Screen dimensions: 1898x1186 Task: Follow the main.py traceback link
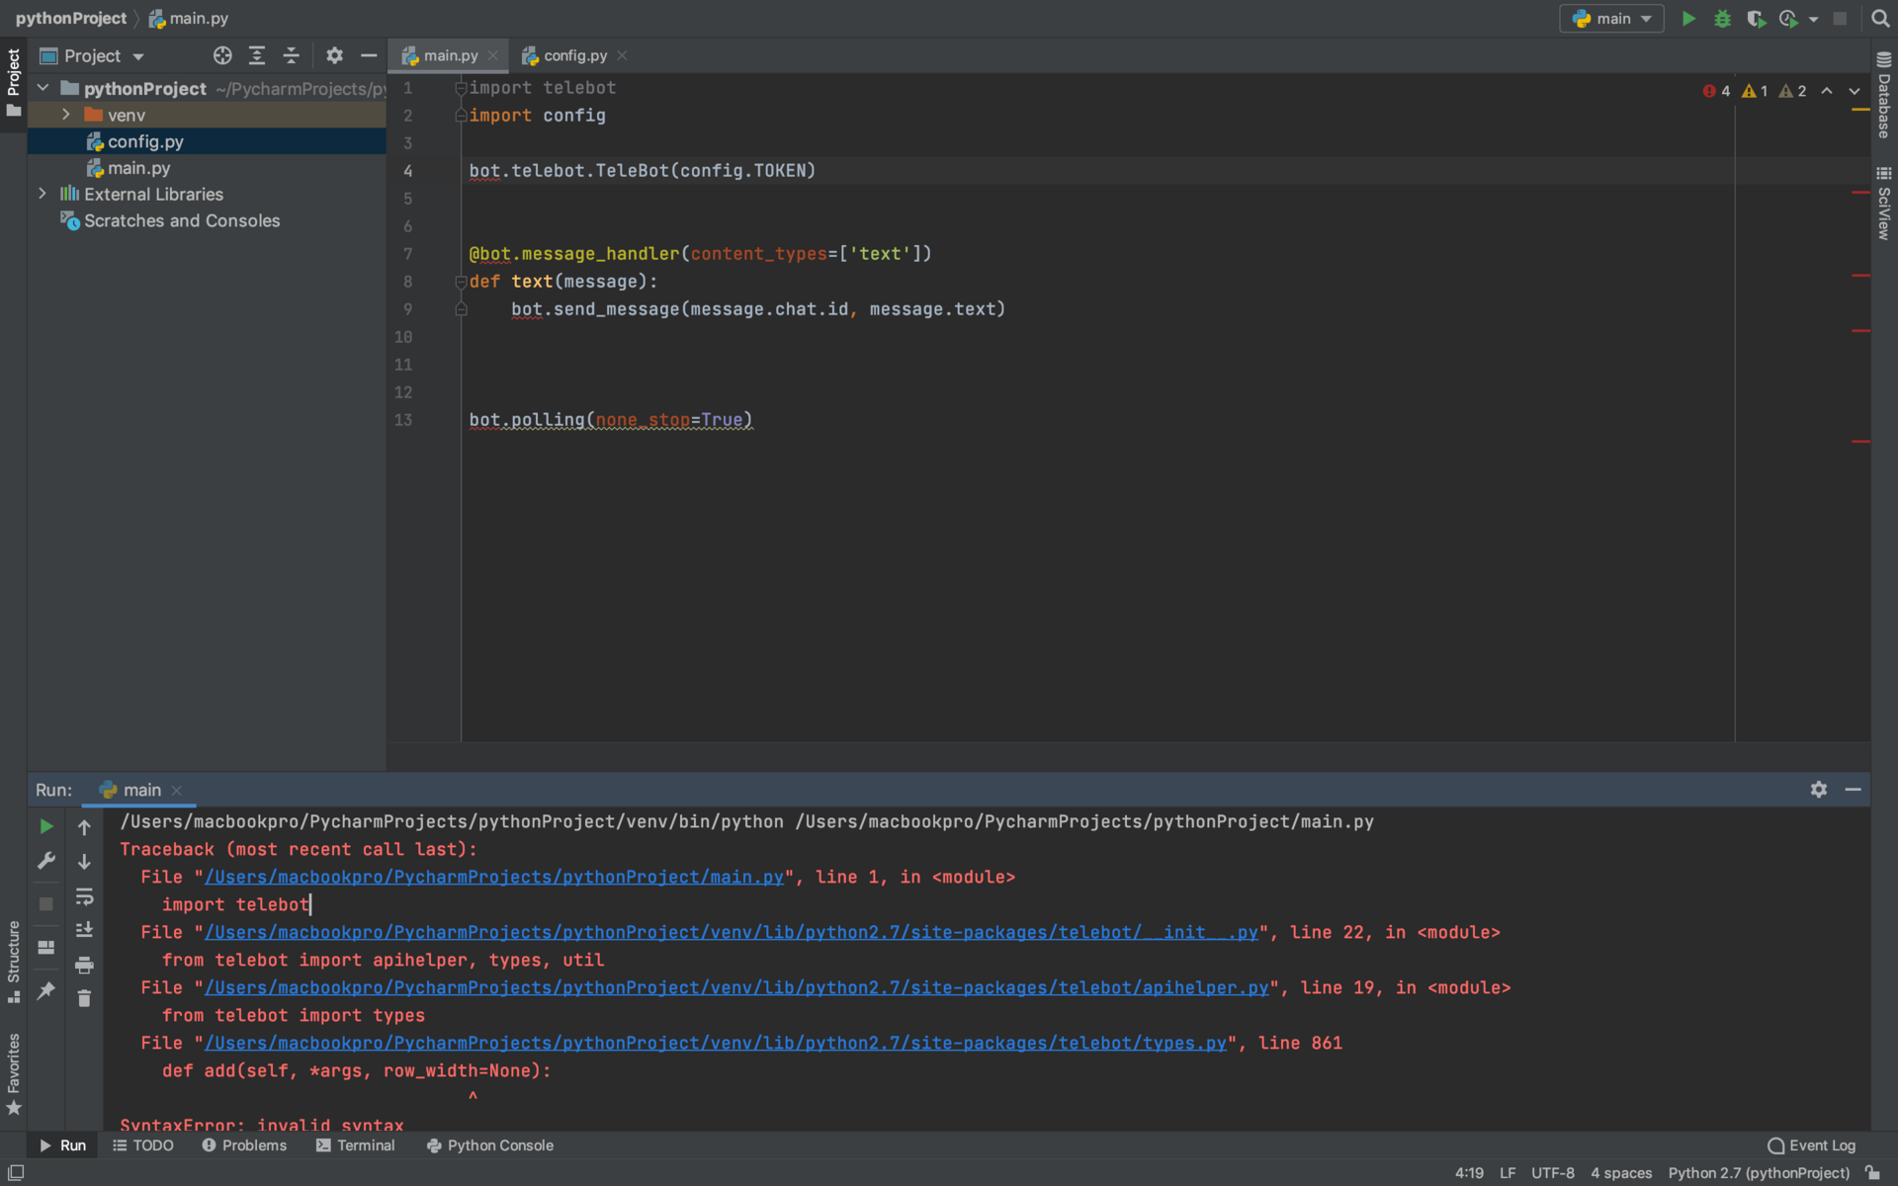pos(494,878)
